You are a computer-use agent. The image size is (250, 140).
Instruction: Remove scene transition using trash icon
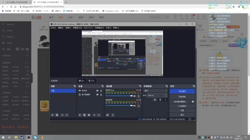[x=160, y=100]
